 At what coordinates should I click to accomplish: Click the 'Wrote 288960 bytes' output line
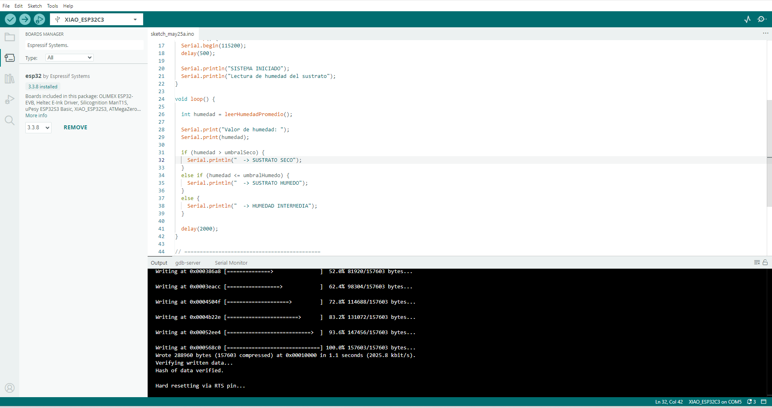[285, 355]
